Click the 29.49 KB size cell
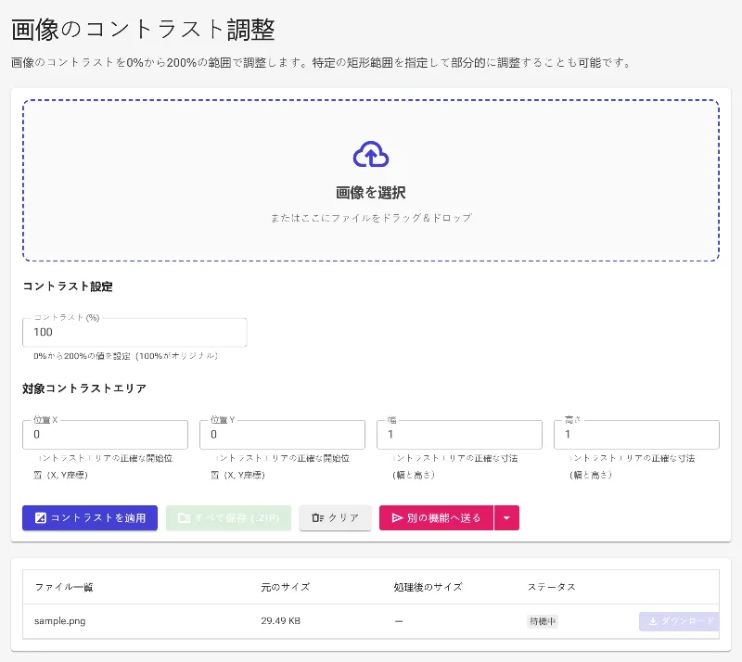742x662 pixels. (x=281, y=621)
